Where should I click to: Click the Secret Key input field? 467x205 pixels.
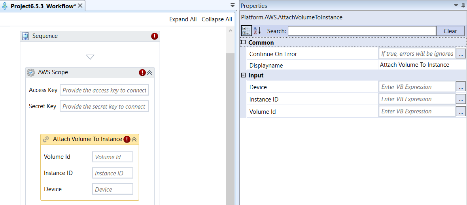coord(104,106)
